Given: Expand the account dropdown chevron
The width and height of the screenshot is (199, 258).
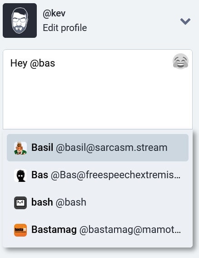Looking at the screenshot, I should tap(185, 21).
